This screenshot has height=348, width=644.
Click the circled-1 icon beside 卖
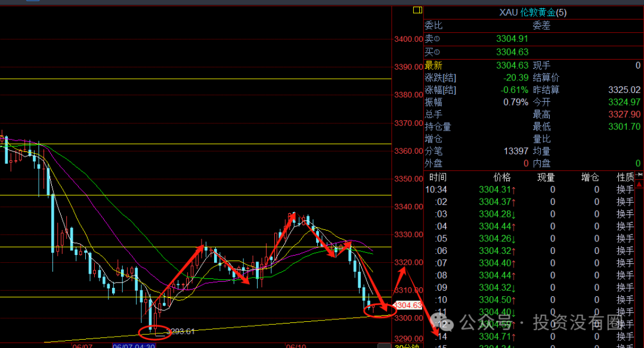(x=437, y=39)
